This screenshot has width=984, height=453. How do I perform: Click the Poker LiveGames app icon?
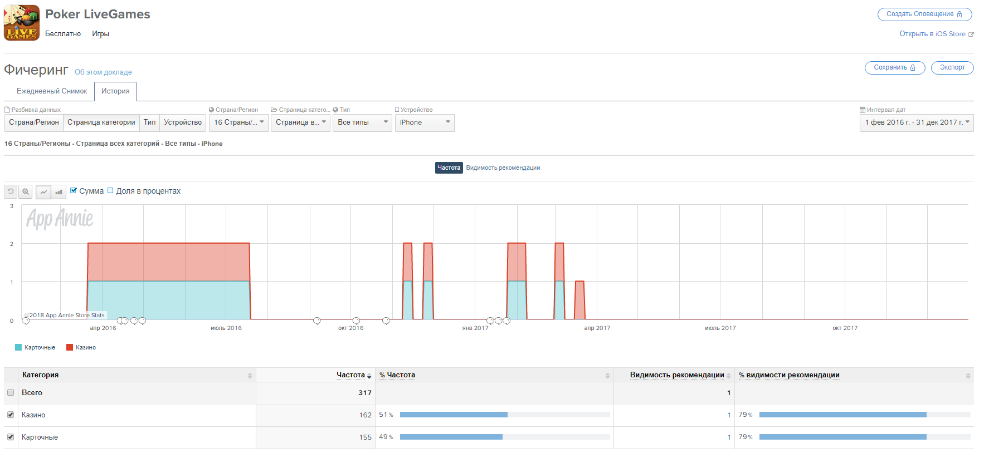pyautogui.click(x=22, y=23)
